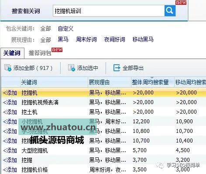Sort by 整体周均搜索量 column header

pyautogui.click(x=153, y=82)
